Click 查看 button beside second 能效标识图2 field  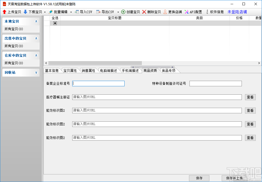[x=250, y=124]
